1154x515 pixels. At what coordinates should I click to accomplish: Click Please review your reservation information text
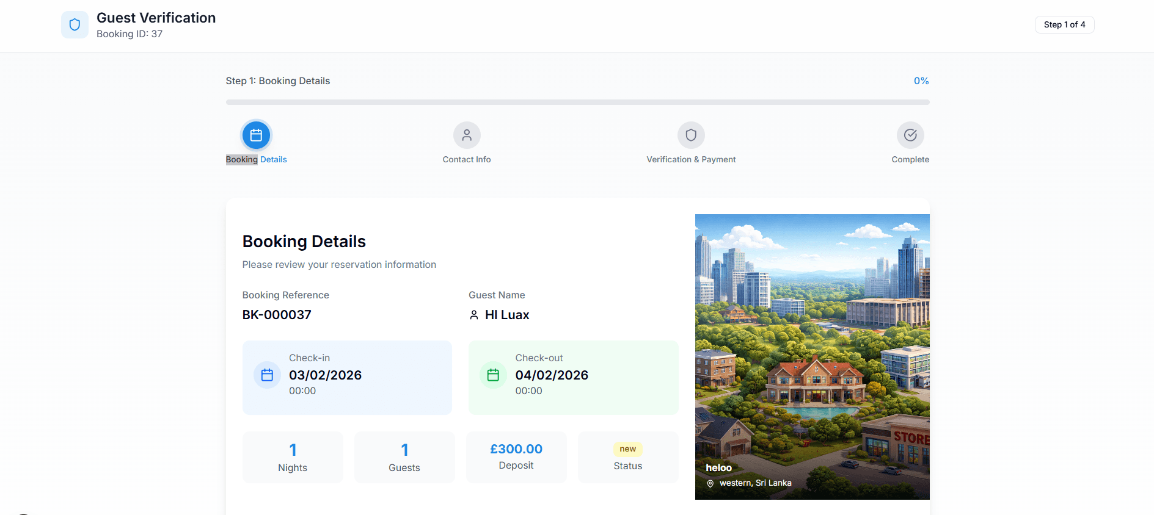click(x=339, y=265)
